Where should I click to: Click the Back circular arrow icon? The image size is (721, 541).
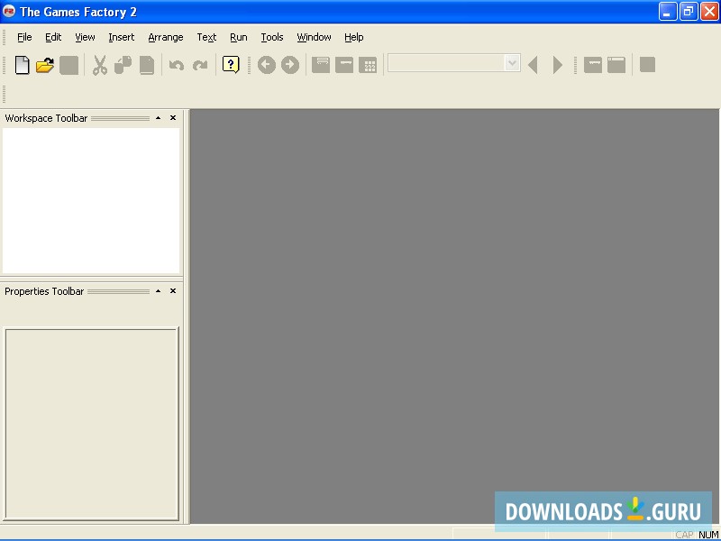tap(267, 65)
